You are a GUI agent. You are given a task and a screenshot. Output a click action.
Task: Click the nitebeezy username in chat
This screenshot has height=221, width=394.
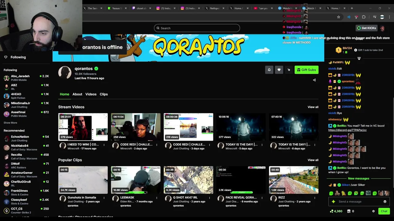point(335,119)
